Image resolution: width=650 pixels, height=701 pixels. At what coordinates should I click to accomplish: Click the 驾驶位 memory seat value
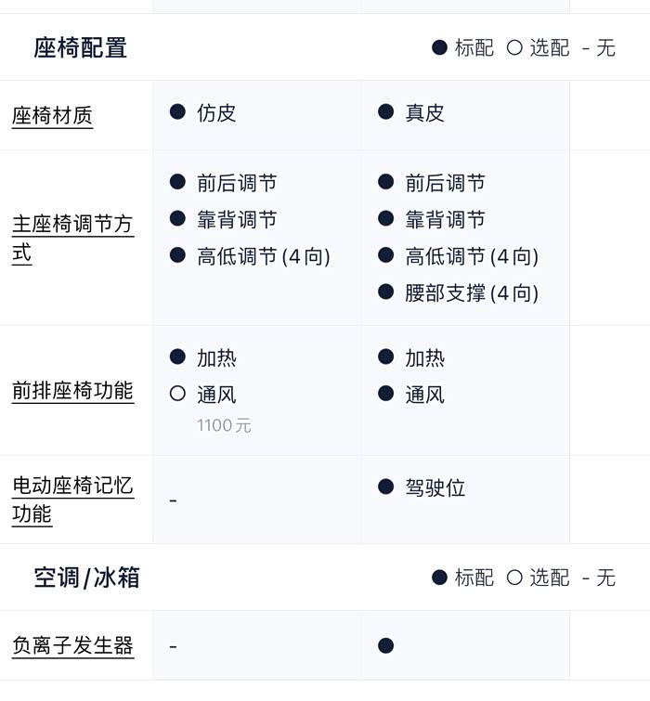435,487
